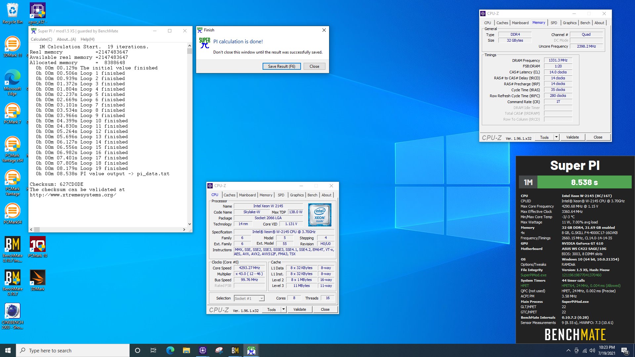Open Bench tab in the lower CPU-Z window
This screenshot has height=357, width=635.
pyautogui.click(x=312, y=195)
